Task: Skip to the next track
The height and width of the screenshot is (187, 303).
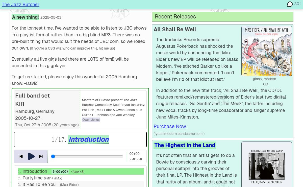Action: [x=41, y=156]
